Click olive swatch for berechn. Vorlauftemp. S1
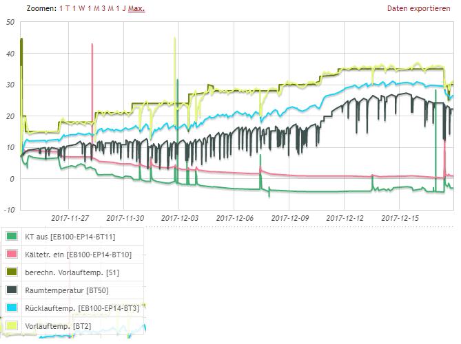The image size is (461, 344). 12,272
